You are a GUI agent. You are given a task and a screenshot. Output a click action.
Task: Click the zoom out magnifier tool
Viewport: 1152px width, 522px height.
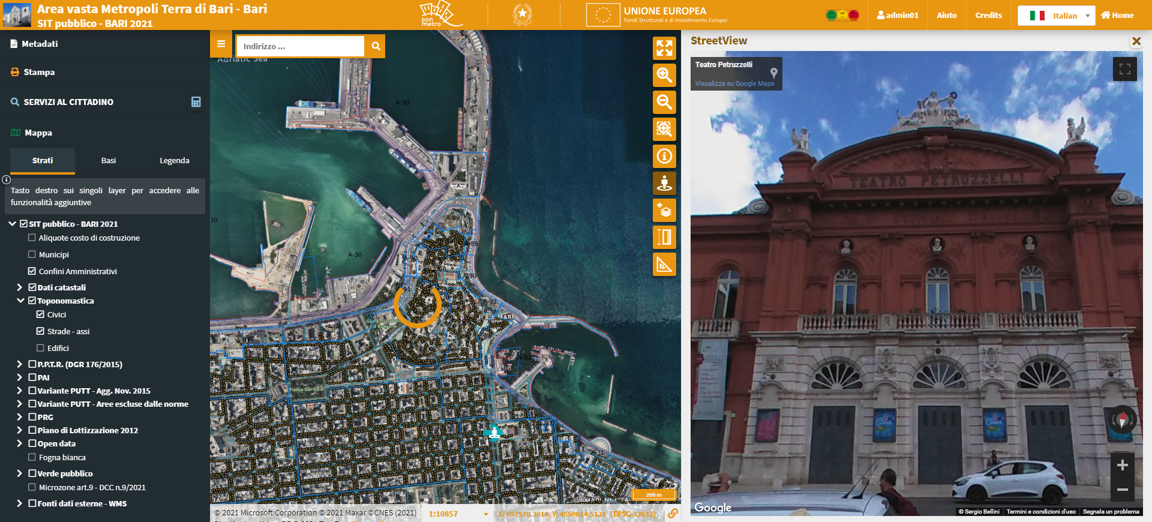pos(664,102)
